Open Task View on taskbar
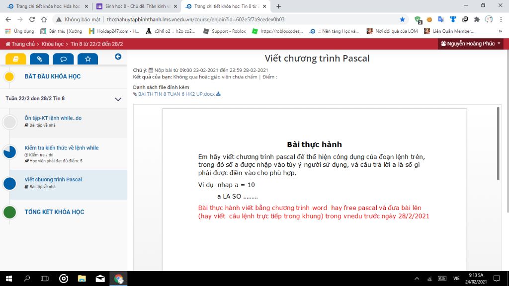This screenshot has width=509, height=286. (x=45, y=279)
